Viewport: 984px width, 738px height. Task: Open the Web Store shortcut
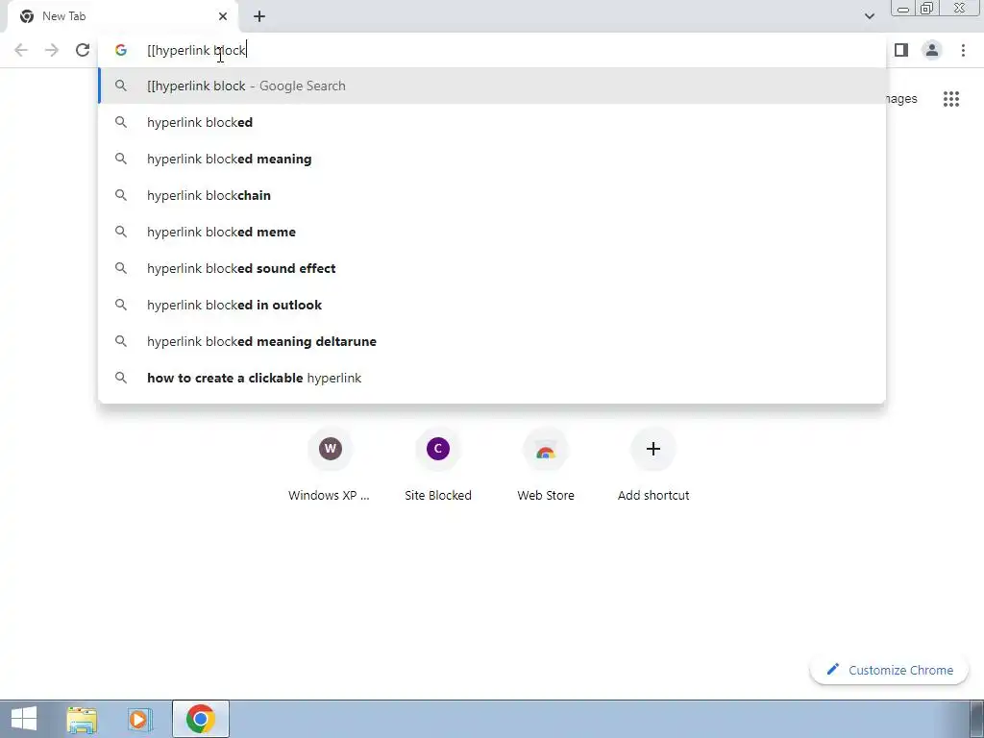point(546,465)
